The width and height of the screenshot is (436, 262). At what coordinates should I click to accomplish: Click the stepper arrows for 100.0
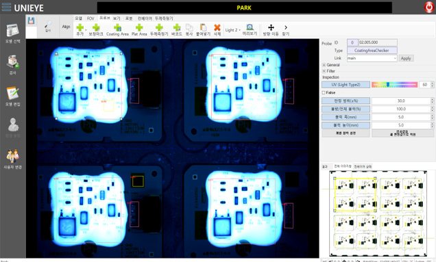[433, 109]
